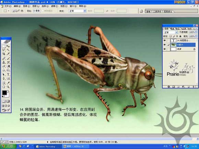
Task: Switch to the 通道 Channels tab
Action: (x=172, y=29)
